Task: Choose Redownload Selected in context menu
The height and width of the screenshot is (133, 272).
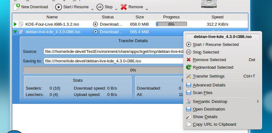Action: (x=223, y=67)
